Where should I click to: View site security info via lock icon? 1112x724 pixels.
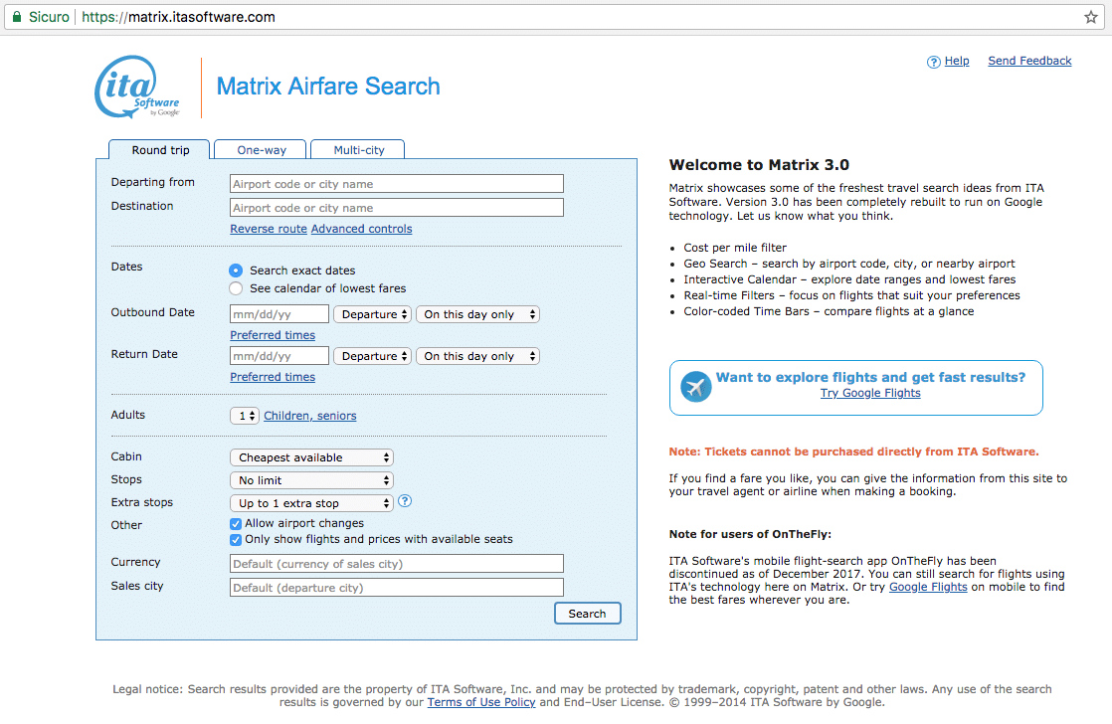pyautogui.click(x=17, y=17)
